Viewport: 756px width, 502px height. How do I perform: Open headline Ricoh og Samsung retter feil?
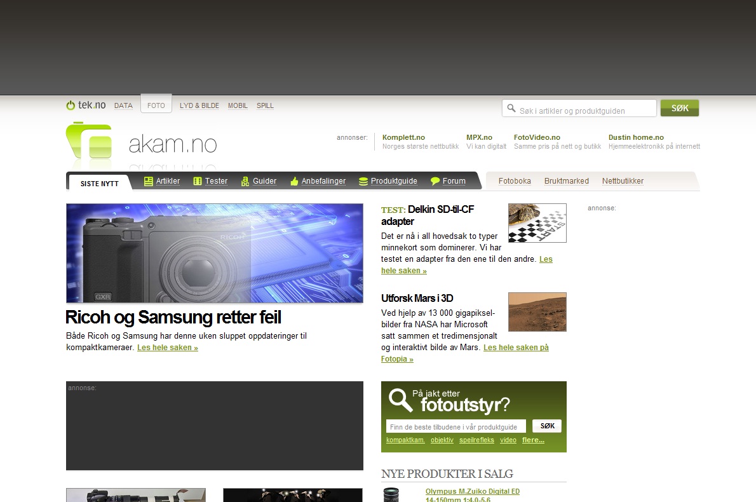tap(173, 317)
